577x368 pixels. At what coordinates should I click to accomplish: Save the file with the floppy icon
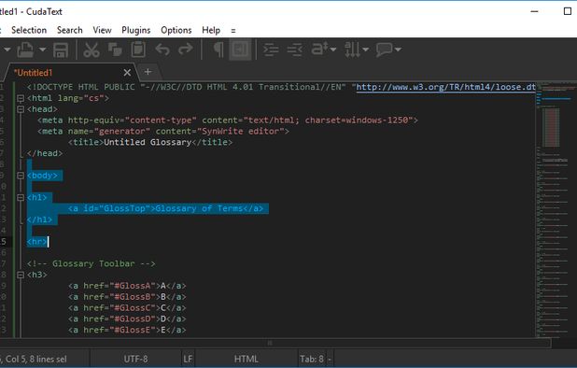(61, 50)
